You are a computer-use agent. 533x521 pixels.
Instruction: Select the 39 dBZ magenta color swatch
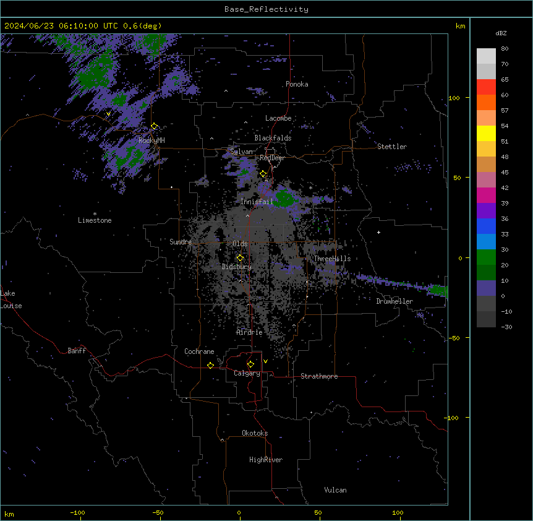(x=486, y=196)
